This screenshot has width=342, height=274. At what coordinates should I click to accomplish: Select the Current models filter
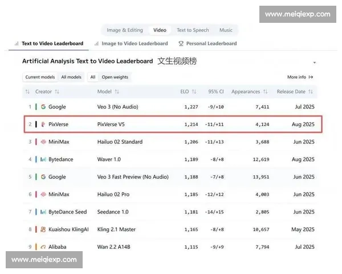[40, 77]
